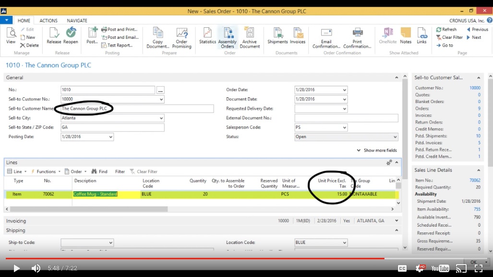Reopen the sales order
Viewport: 493px width, 277px height.
click(71, 35)
